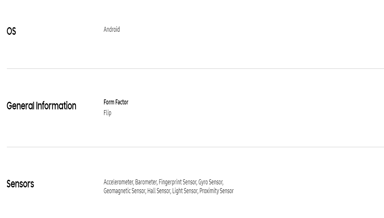This screenshot has height=218, width=384.
Task: Select the Android value text
Action: [112, 29]
